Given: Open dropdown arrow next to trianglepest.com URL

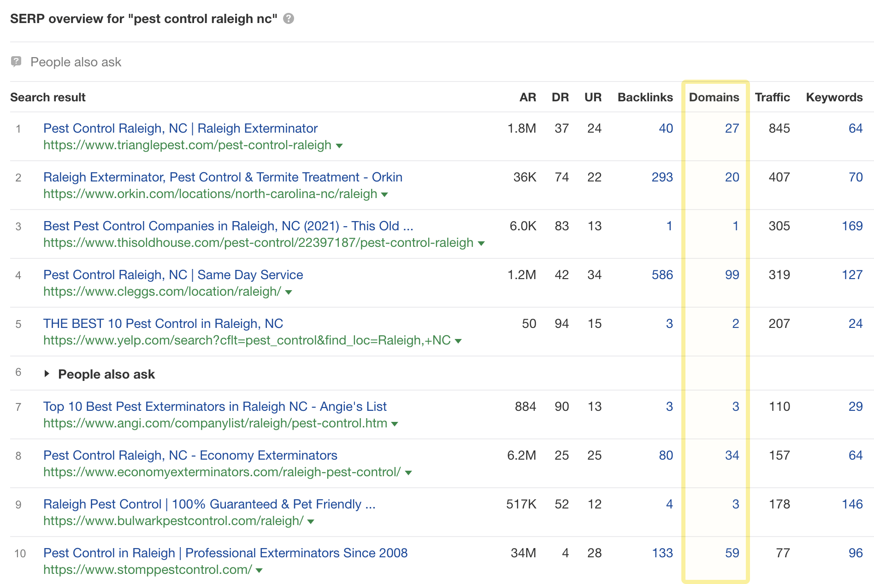Looking at the screenshot, I should [x=339, y=146].
